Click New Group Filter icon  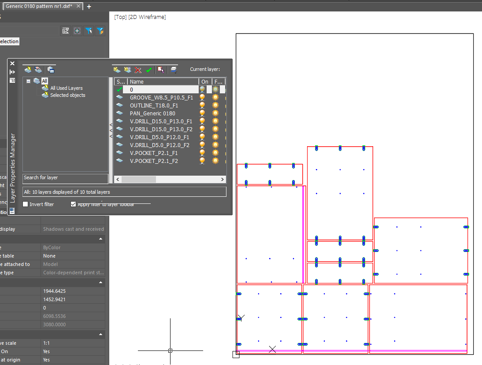click(x=38, y=70)
